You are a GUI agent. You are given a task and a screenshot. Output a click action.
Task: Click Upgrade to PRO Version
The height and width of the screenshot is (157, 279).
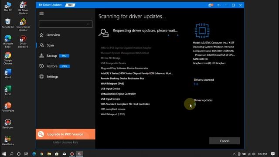coord(65,134)
